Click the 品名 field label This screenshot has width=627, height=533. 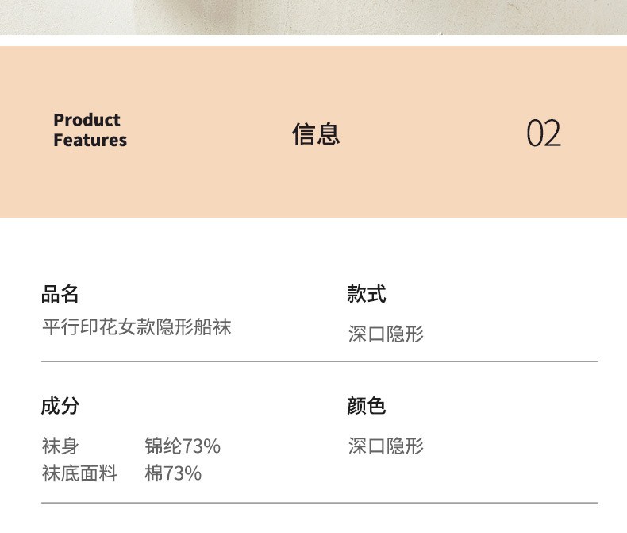tap(60, 295)
